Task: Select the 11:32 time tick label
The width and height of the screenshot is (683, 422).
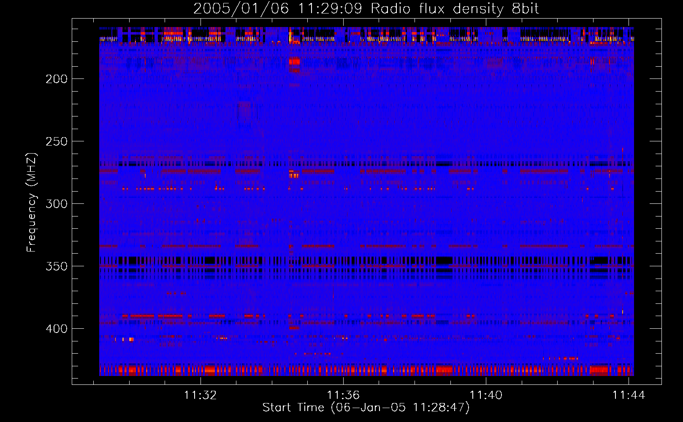Action: 201,395
